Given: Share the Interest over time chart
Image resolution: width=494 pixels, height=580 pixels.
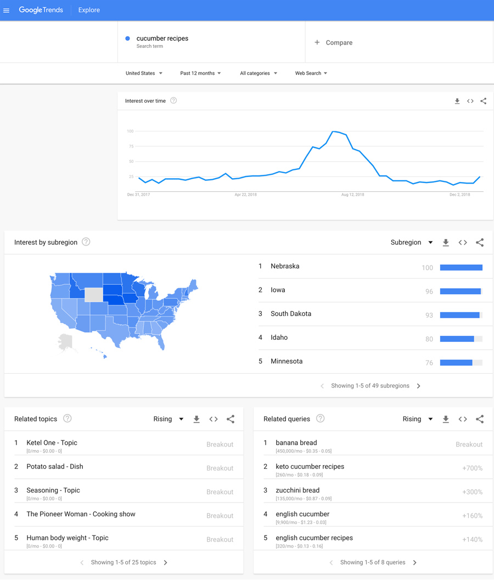Looking at the screenshot, I should 484,101.
